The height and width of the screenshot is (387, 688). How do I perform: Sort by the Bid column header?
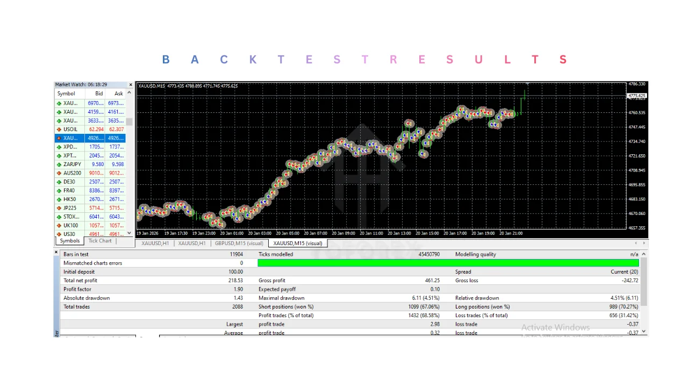[99, 94]
